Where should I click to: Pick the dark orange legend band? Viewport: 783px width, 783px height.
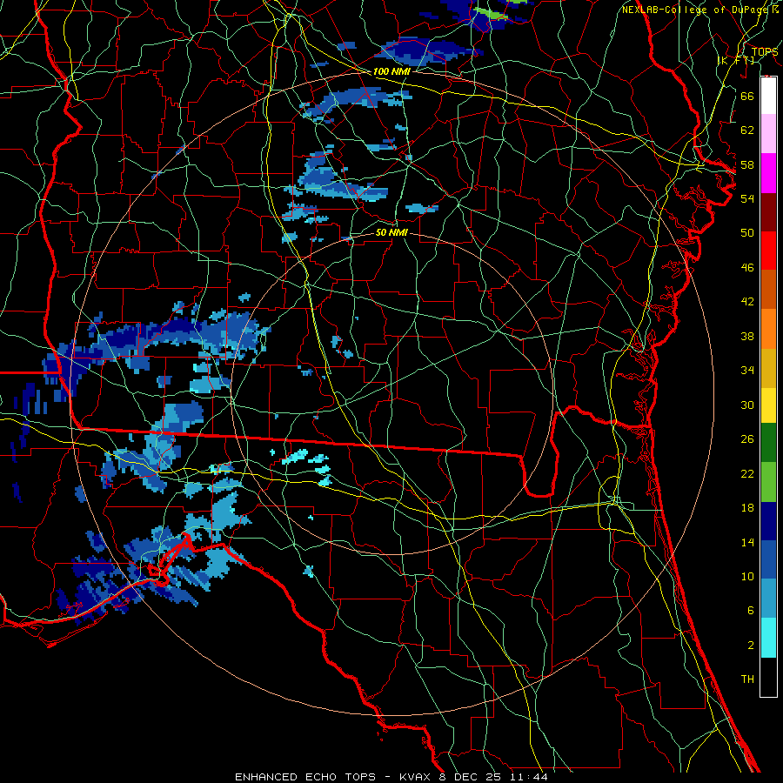click(768, 289)
